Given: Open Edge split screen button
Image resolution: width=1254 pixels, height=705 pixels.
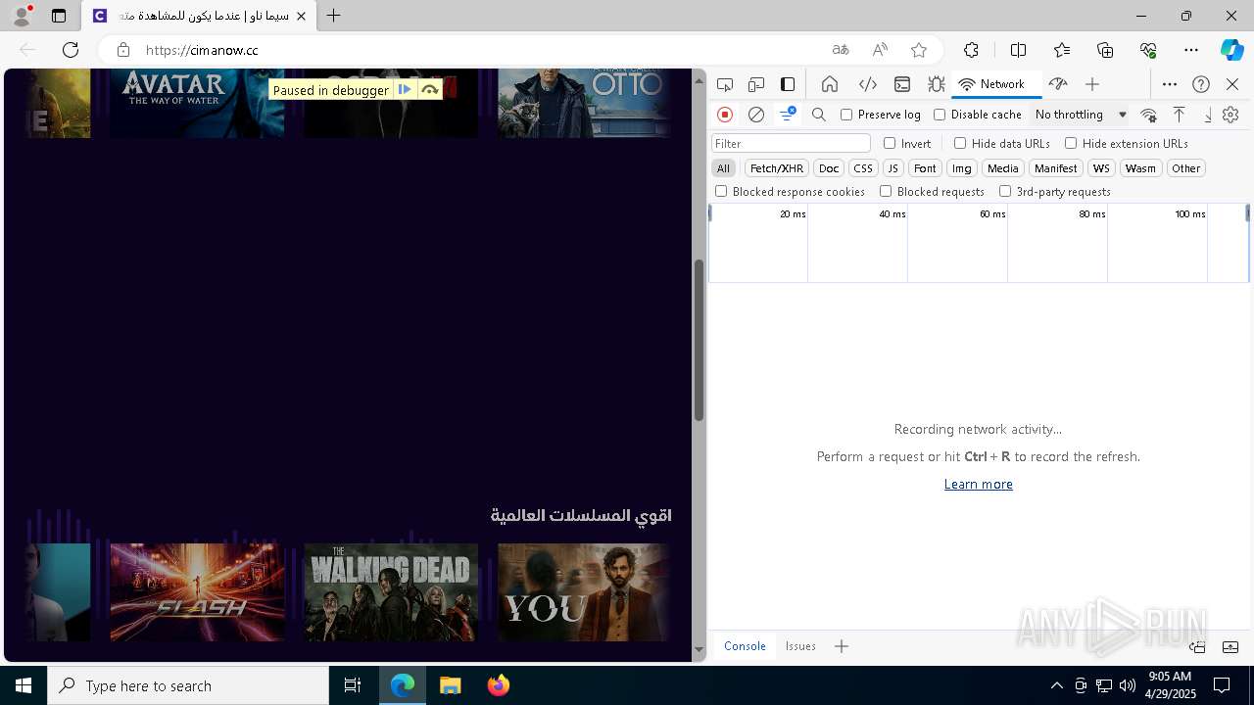Looking at the screenshot, I should tap(1018, 50).
